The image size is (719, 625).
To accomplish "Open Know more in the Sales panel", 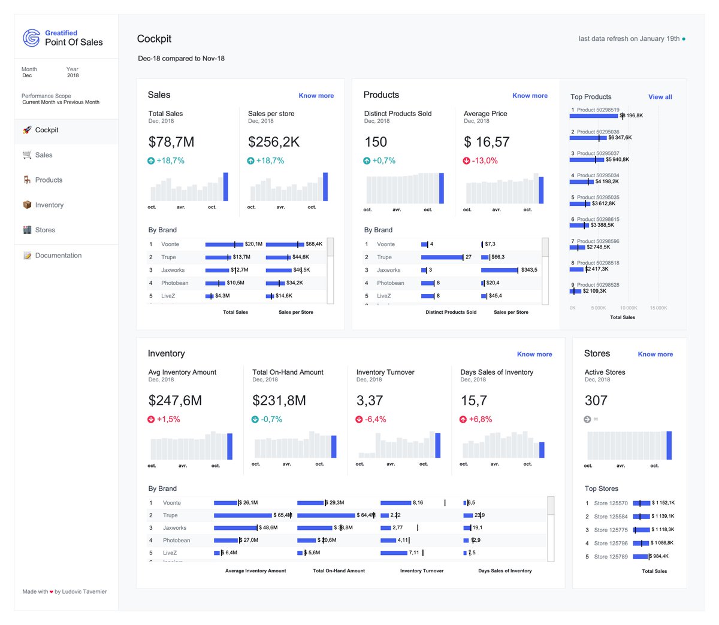I will (316, 96).
